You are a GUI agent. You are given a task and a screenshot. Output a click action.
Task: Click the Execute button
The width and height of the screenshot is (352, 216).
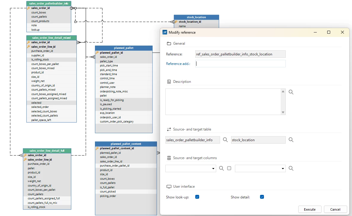(x=310, y=209)
